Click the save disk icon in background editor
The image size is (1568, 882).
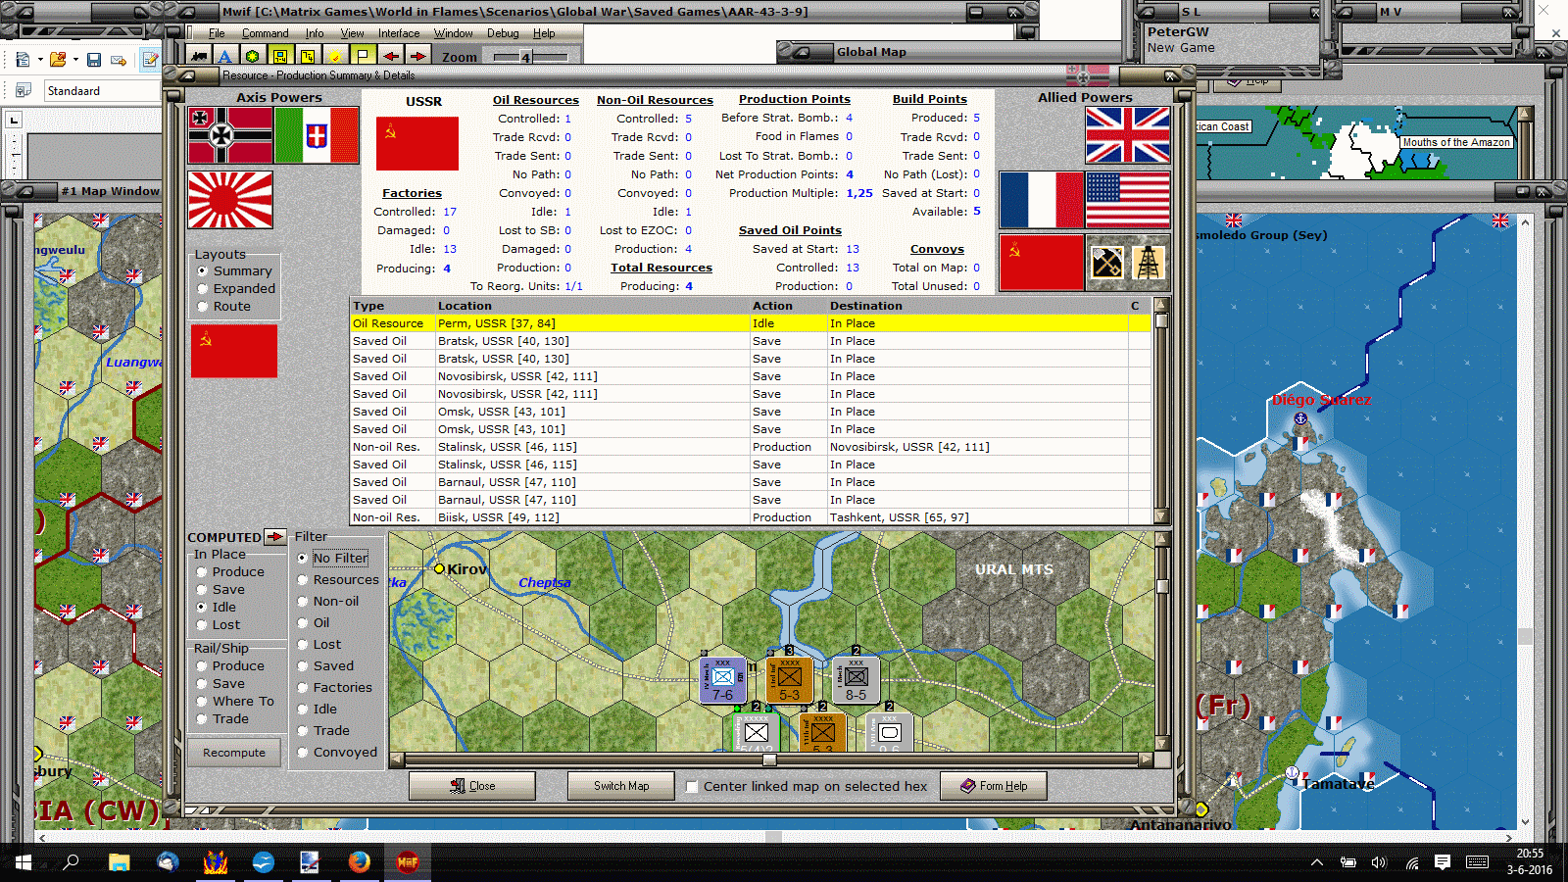click(x=94, y=60)
